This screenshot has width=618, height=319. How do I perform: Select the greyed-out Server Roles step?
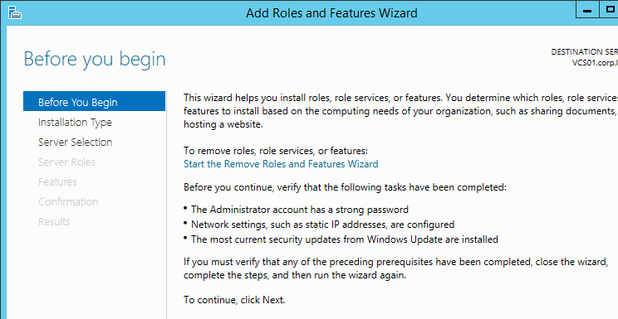[x=66, y=162]
